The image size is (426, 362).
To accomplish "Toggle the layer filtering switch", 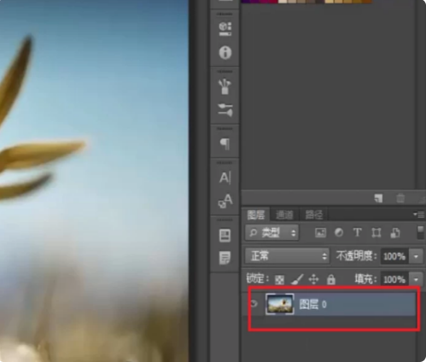I will tap(420, 233).
